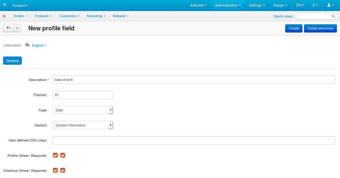Open the Add-ons menu
340x178 pixels.
198,5
